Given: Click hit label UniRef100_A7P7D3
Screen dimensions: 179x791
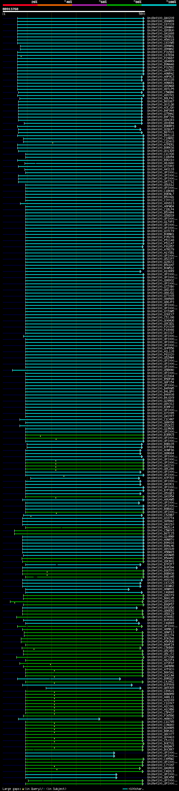Looking at the screenshot, I should [161, 478].
